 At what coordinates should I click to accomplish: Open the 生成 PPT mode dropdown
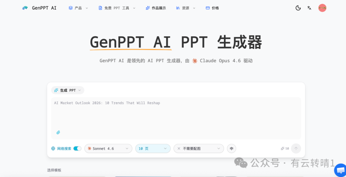click(68, 90)
